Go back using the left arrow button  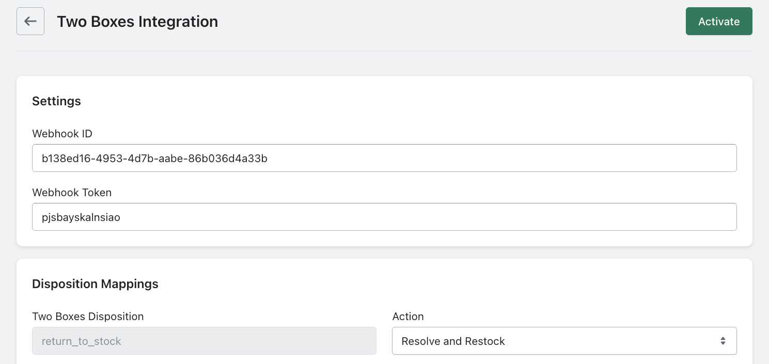(30, 21)
